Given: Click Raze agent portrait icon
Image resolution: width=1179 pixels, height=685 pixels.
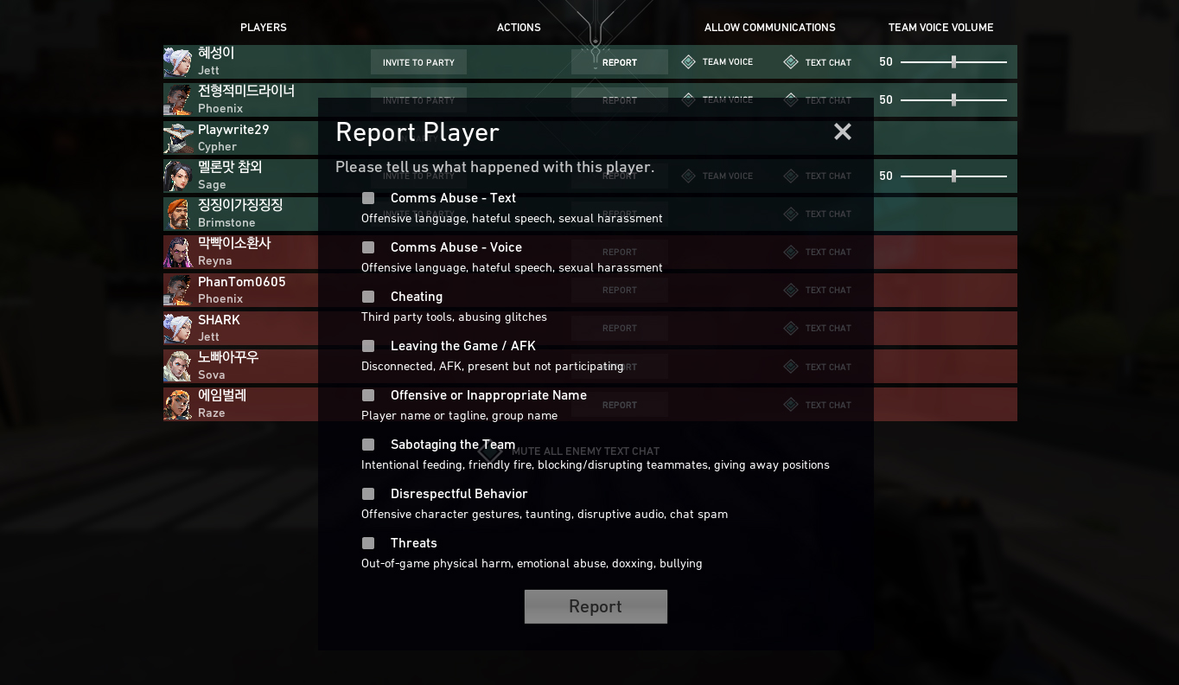Looking at the screenshot, I should [x=178, y=405].
